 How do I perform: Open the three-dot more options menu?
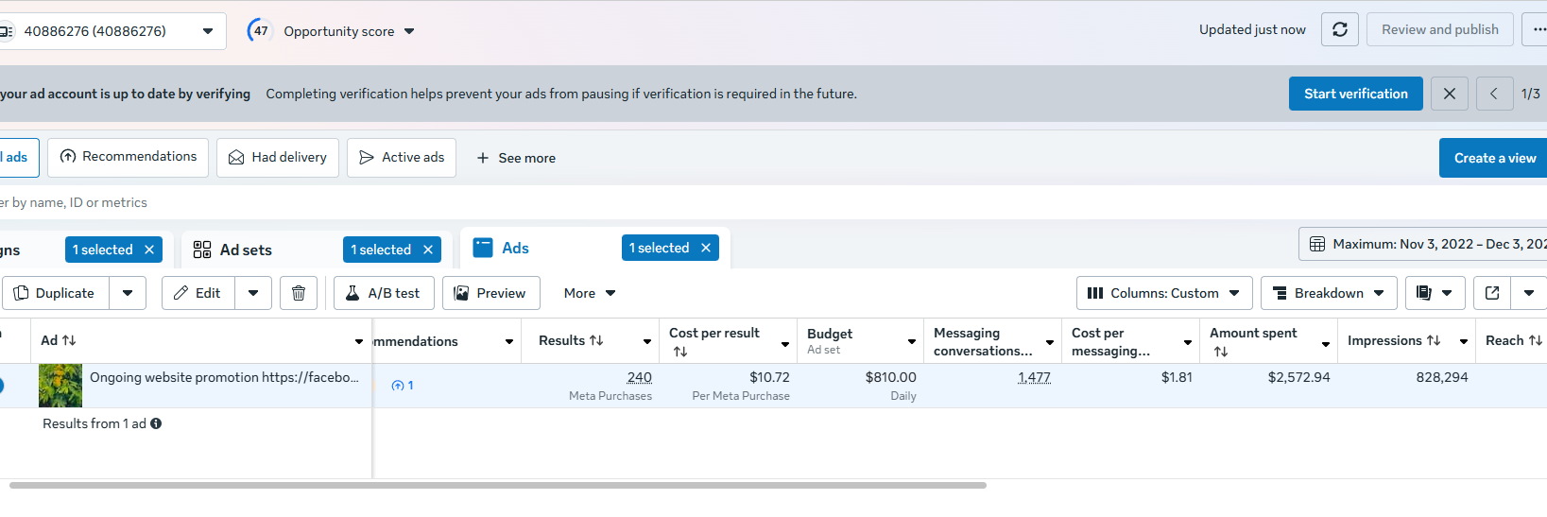click(1537, 29)
